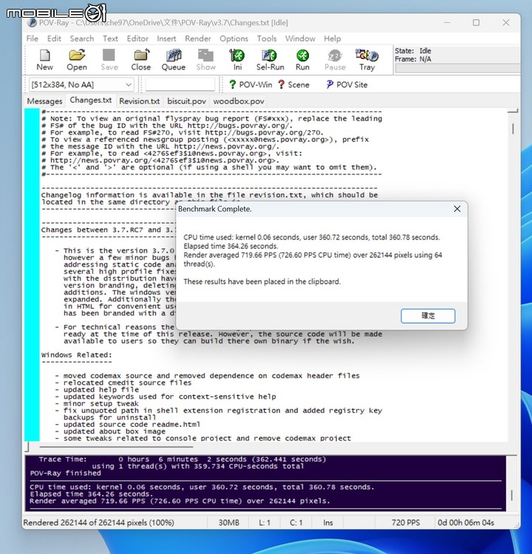The width and height of the screenshot is (532, 554).
Task: Click the empty command-line input field
Action: pos(180,85)
